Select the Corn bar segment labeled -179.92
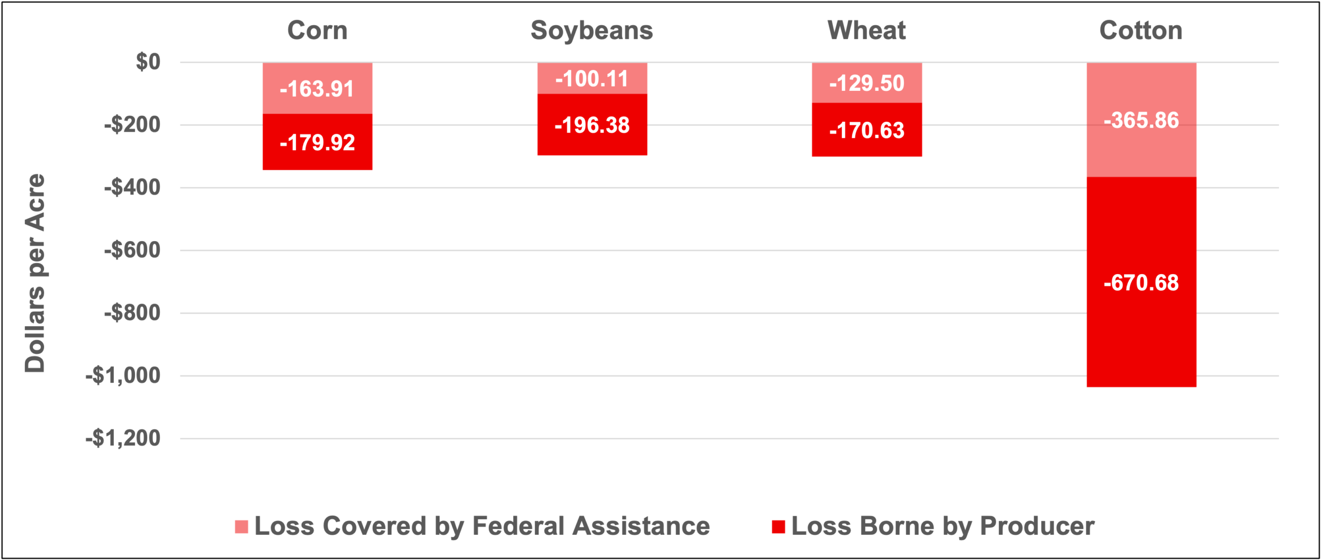 (317, 142)
